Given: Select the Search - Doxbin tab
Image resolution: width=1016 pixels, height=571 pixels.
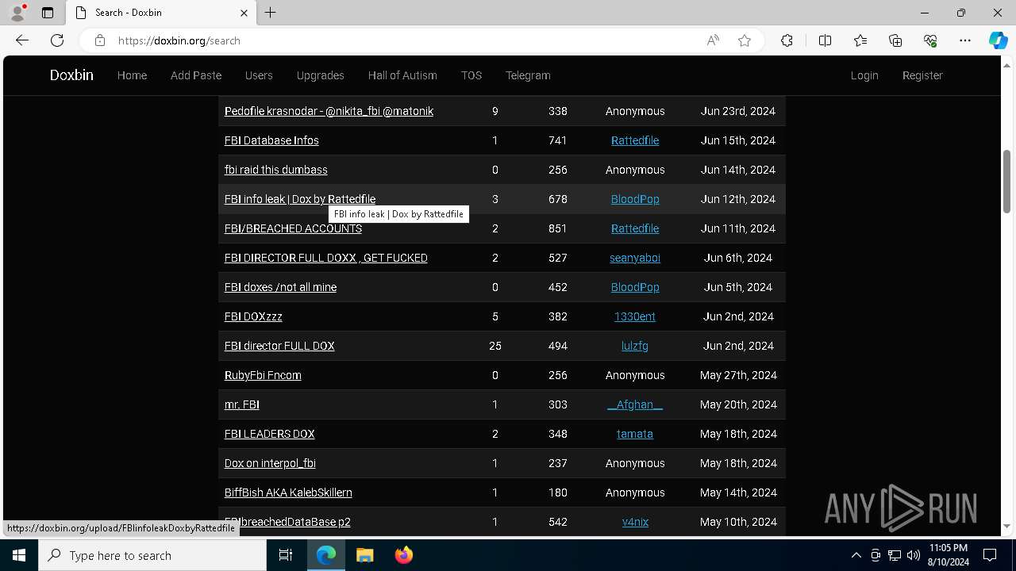Looking at the screenshot, I should (161, 13).
